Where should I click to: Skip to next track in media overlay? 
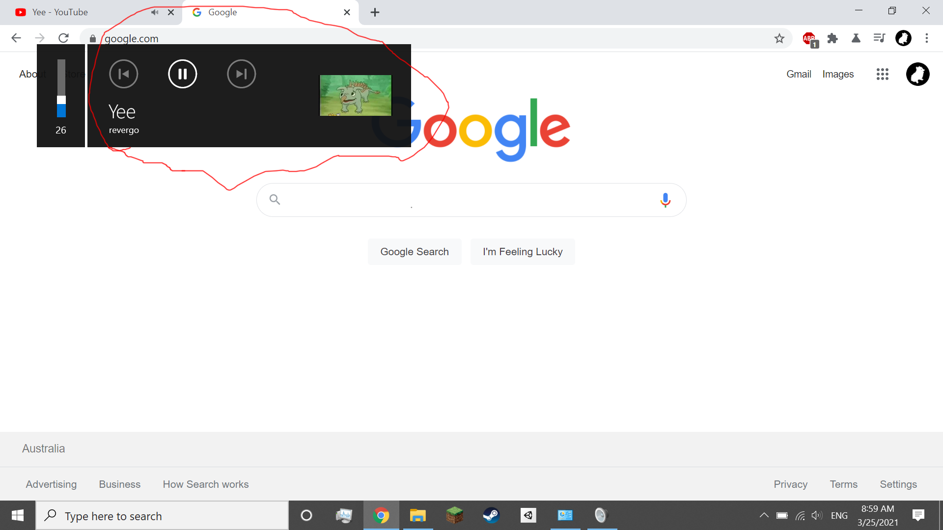(x=241, y=74)
